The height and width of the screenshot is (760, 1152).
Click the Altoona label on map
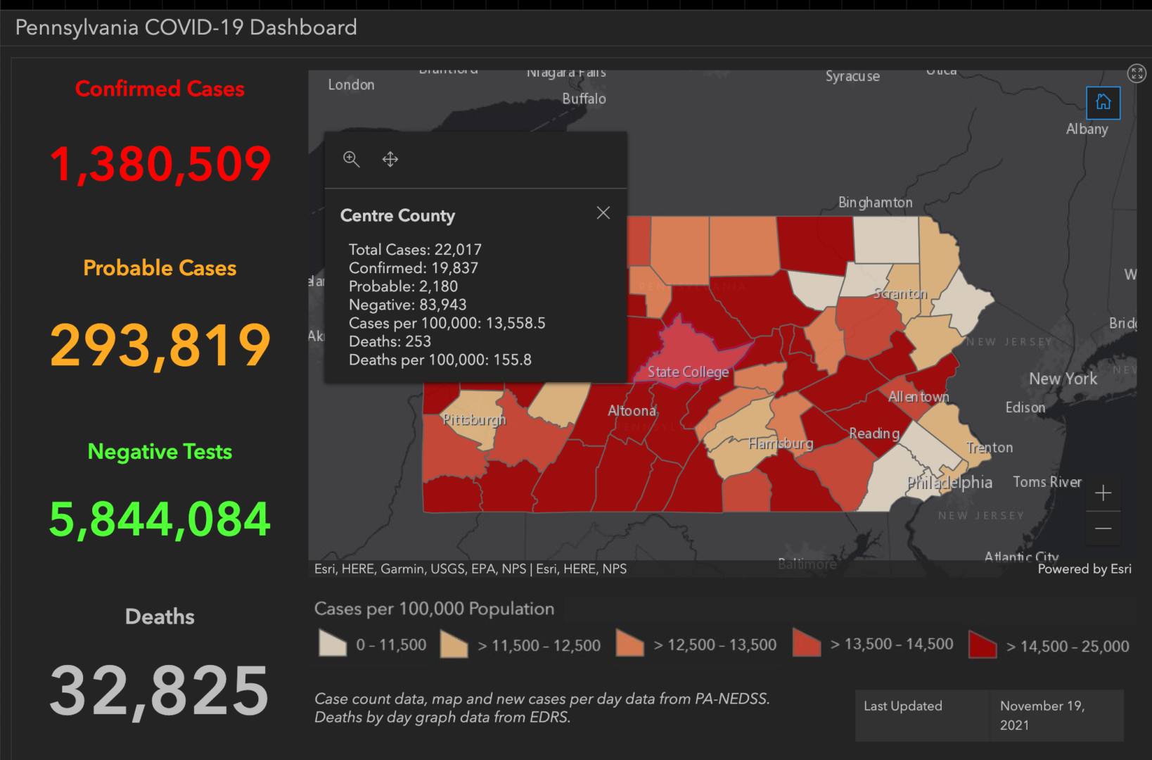pos(632,411)
